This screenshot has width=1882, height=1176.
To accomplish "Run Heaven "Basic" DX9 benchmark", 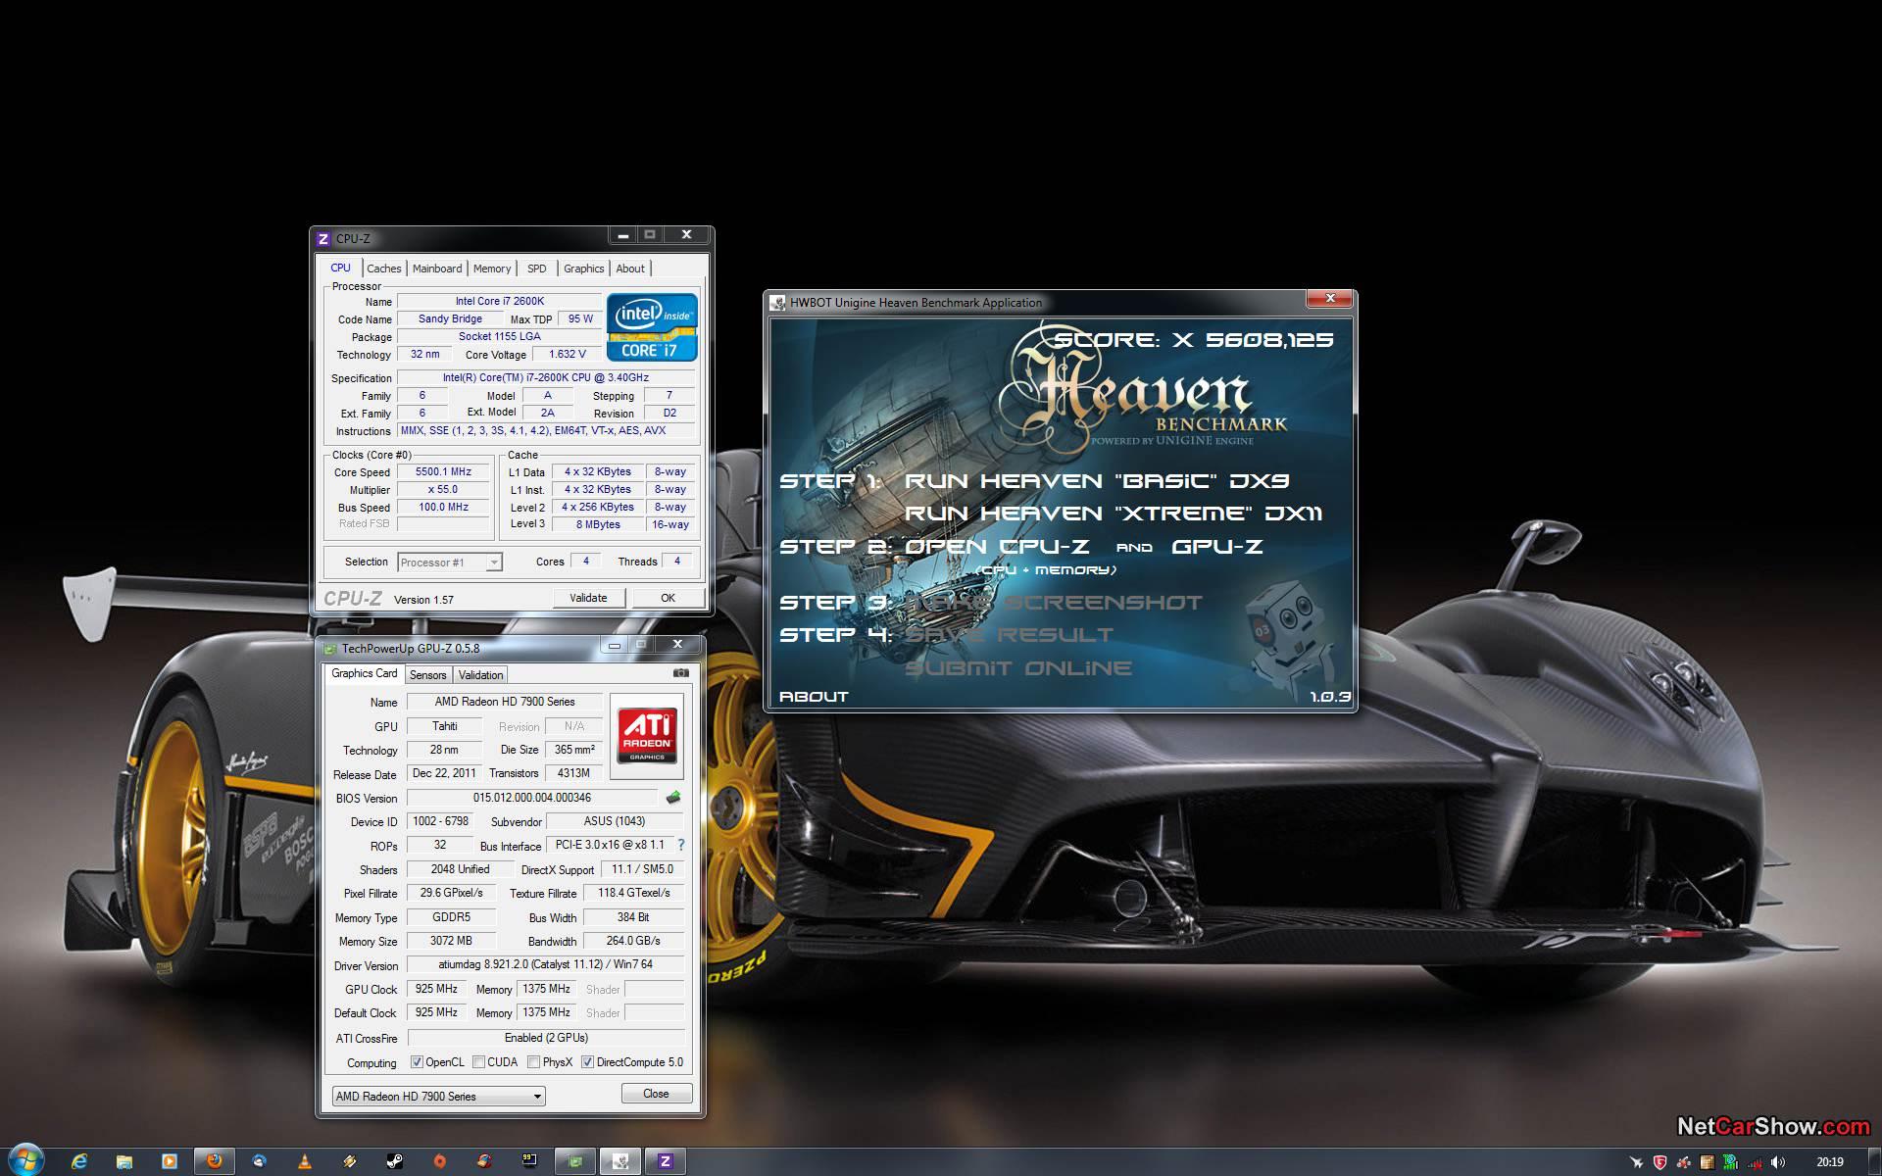I will click(x=1097, y=481).
